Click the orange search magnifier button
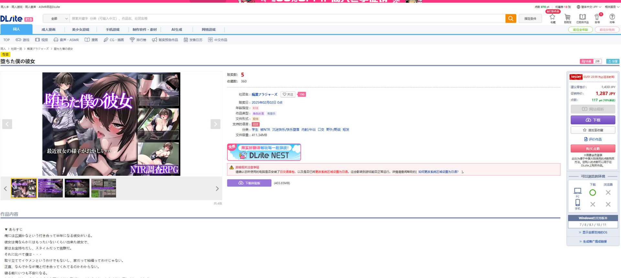621x278 pixels. pos(510,18)
